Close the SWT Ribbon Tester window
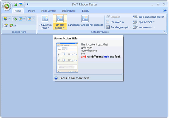Screen dimensions: 169x118 point(164,5)
